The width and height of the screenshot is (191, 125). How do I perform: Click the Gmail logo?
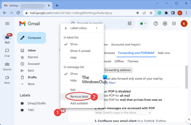(29, 24)
